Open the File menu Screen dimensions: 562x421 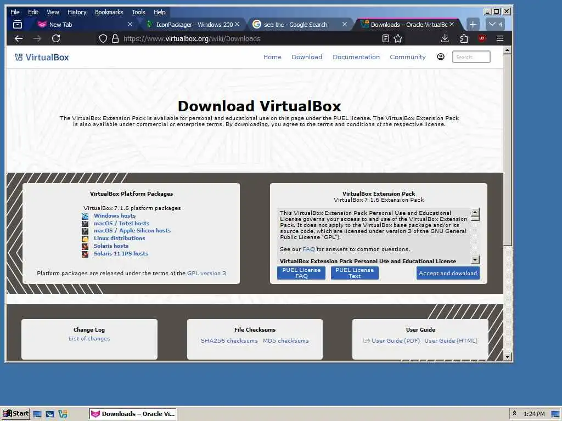[15, 12]
